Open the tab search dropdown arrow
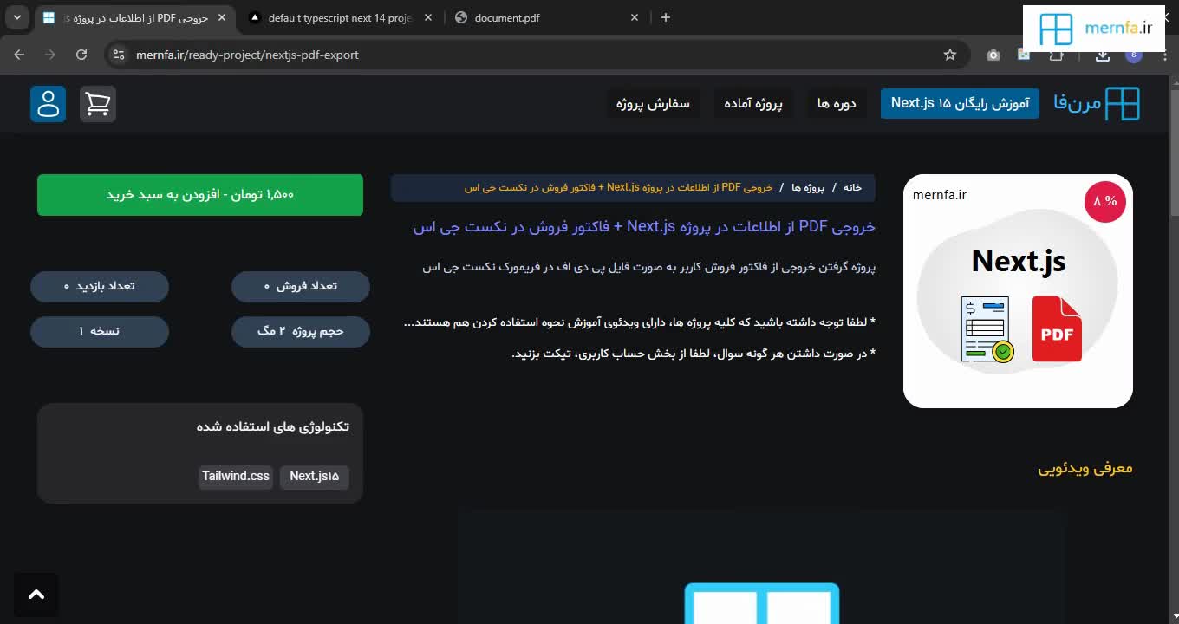This screenshot has width=1179, height=624. pos(16,17)
